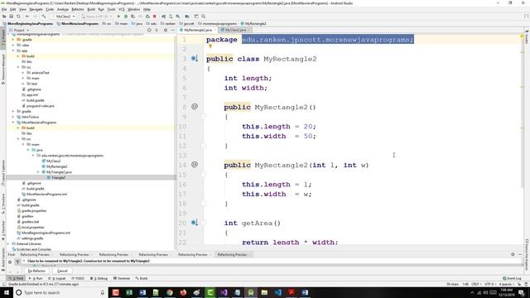Open the device selector dropdown in toolbar

click(96, 17)
